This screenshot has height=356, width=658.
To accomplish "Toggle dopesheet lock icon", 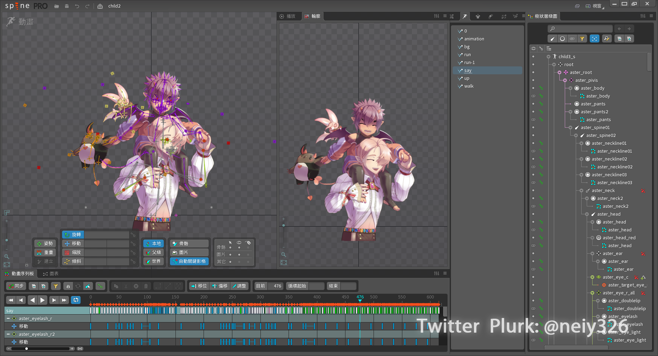I will 68,286.
